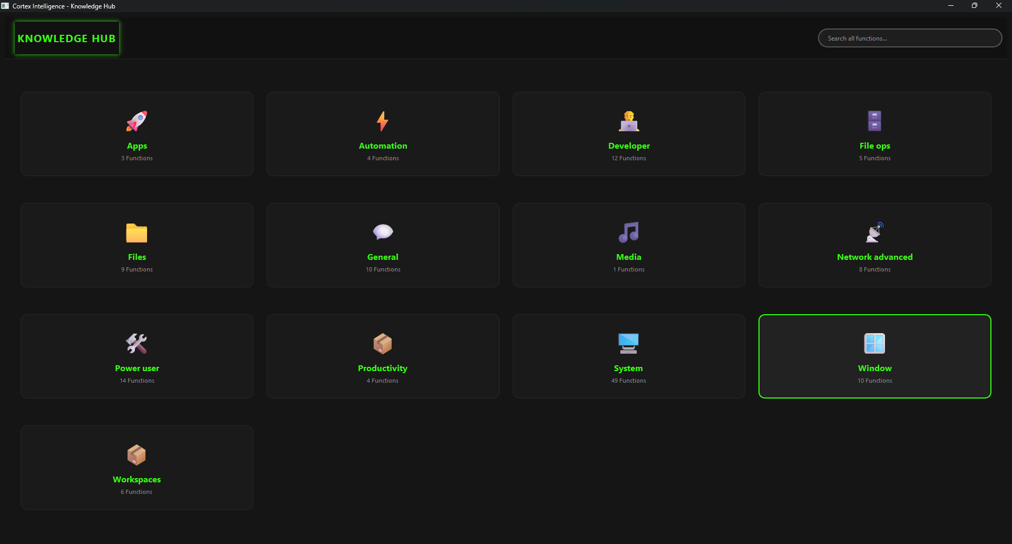Select the Media music note icon
Screen dimensions: 1012x544
[629, 232]
